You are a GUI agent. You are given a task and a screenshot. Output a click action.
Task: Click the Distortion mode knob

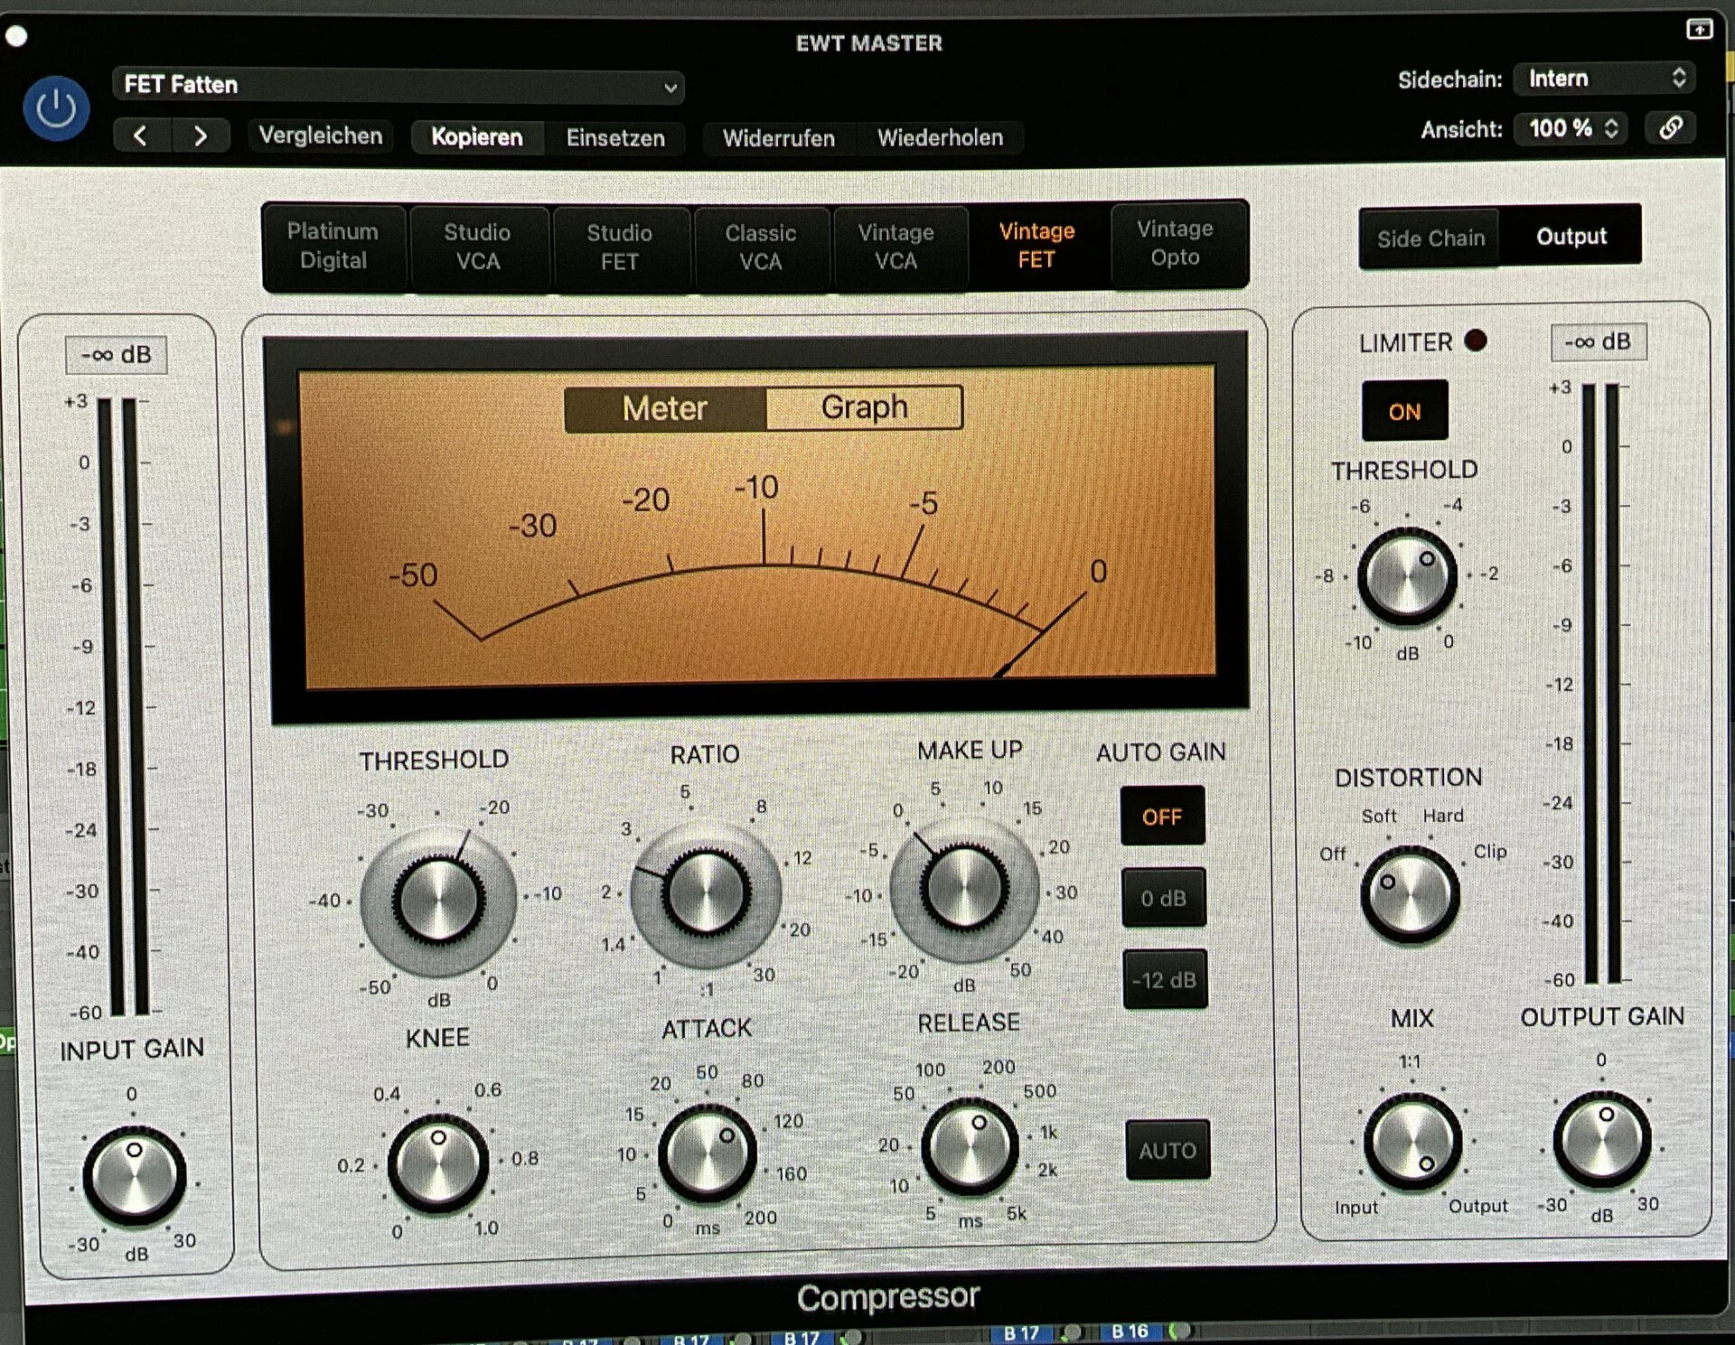pyautogui.click(x=1409, y=894)
